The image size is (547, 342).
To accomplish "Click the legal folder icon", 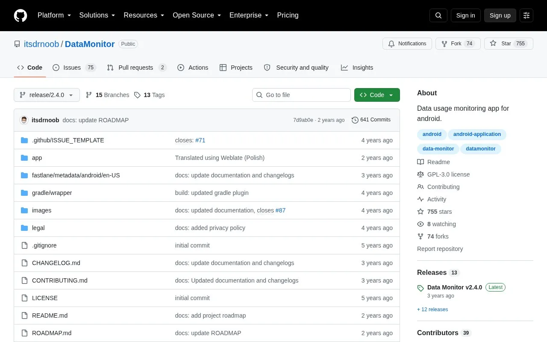I will point(24,228).
